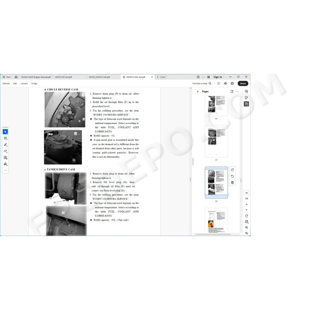The image size is (310, 310).
Task: Select the freehand draw tool
Action: [x=5, y=151]
